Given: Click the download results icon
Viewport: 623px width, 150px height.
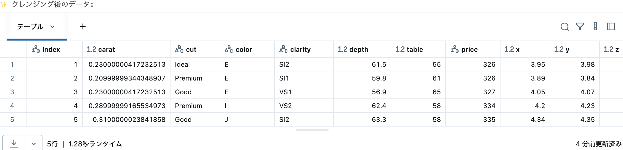Looking at the screenshot, I should point(14,143).
